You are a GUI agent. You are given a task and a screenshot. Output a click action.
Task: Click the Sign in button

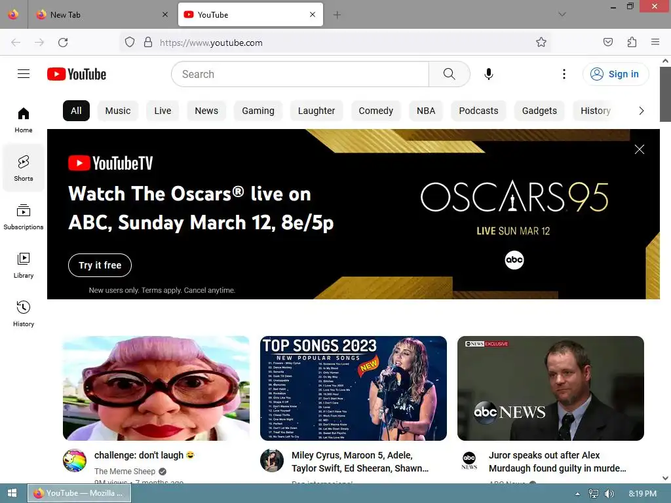coord(615,74)
